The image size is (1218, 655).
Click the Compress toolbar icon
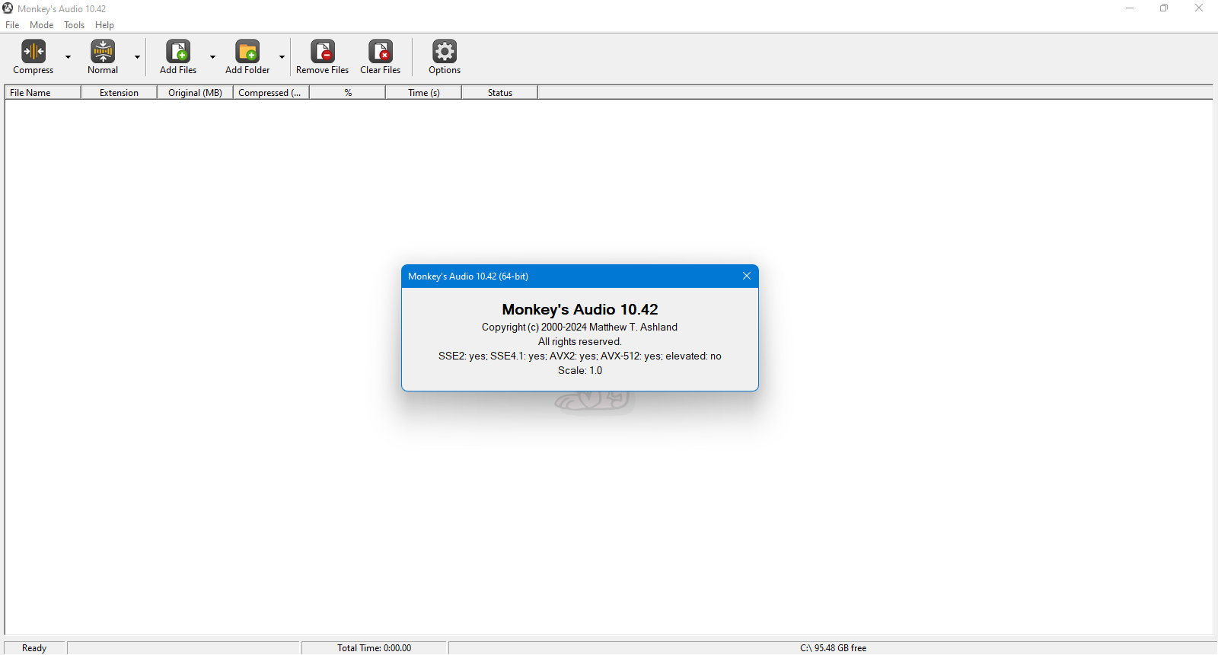click(33, 51)
